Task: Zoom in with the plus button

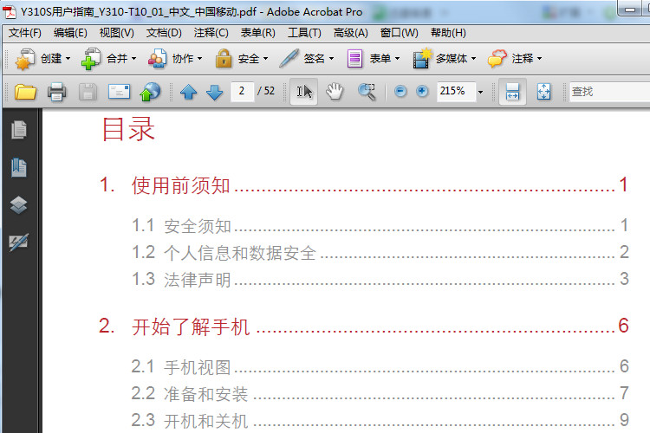Action: click(x=422, y=91)
